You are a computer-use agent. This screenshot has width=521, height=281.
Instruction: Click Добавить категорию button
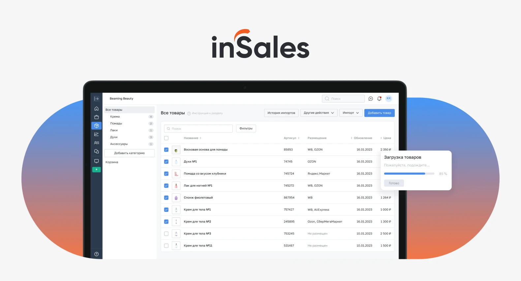(129, 153)
